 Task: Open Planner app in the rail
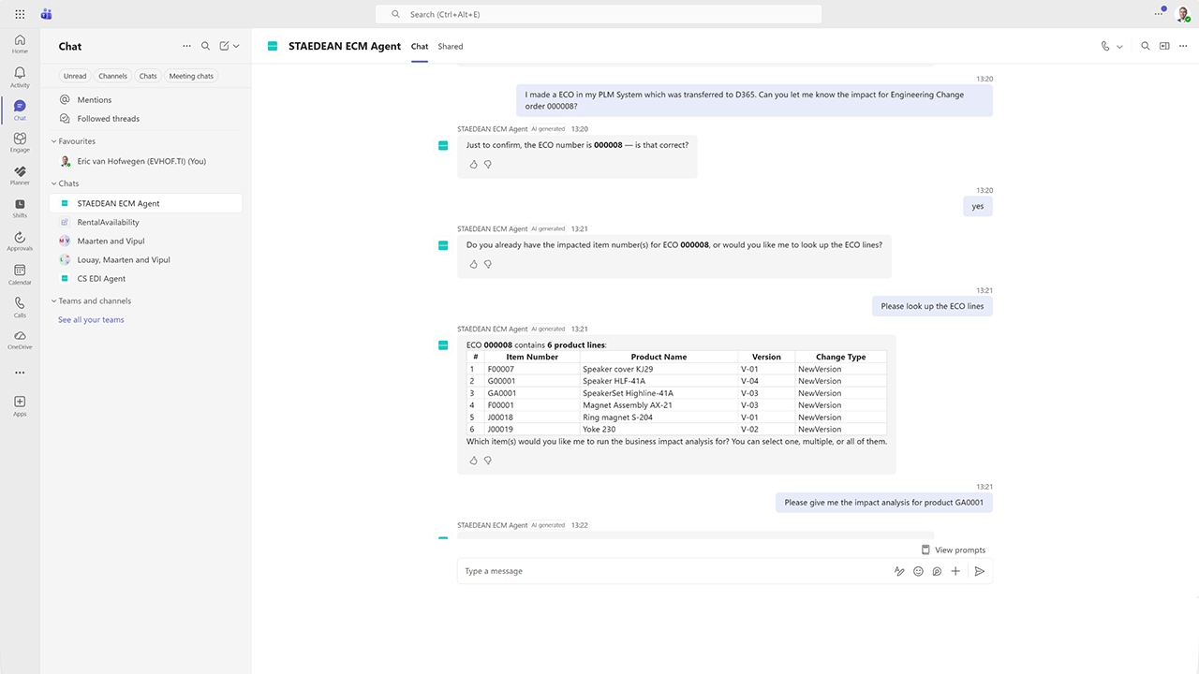[20, 175]
